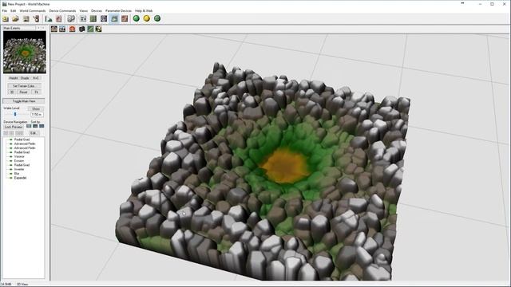Open the green grid Layout view icon
Screen dimensions: 511x287
tap(93, 19)
